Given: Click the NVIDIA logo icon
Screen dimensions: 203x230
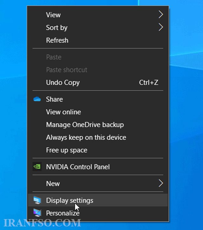Looking at the screenshot, I should coord(37,167).
